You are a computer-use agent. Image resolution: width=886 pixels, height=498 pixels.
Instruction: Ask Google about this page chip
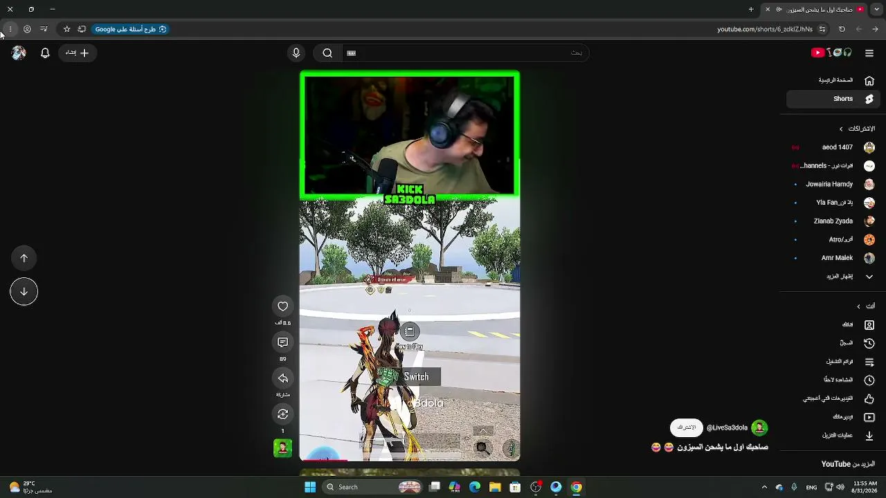(130, 29)
